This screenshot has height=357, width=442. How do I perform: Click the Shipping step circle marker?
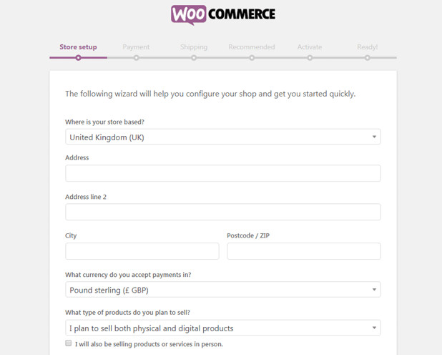click(194, 58)
